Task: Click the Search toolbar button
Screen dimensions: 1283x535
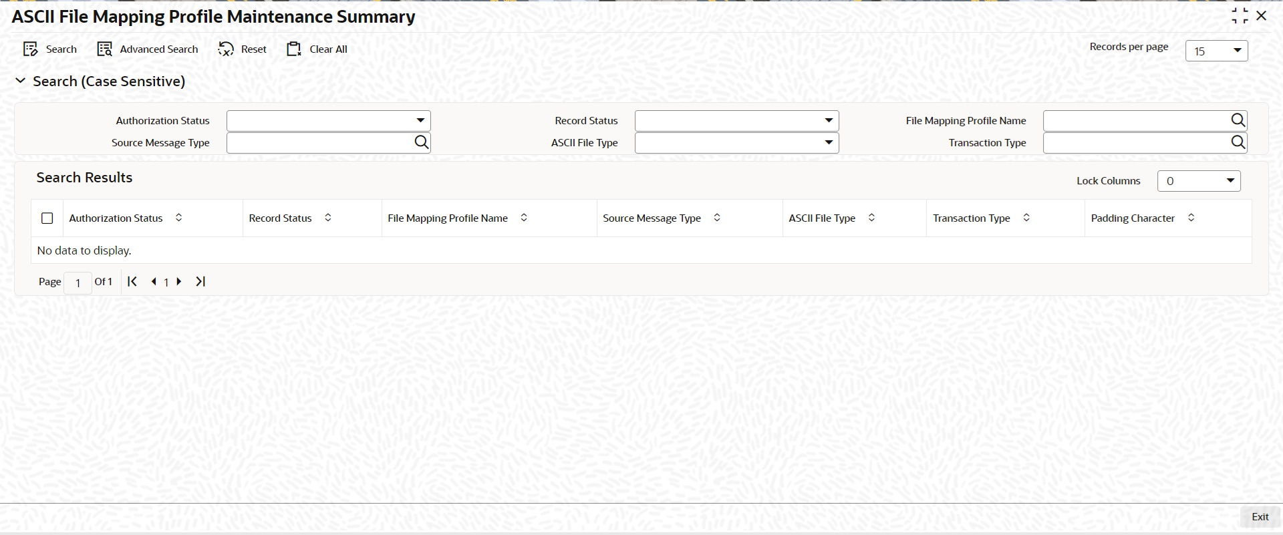Action: tap(50, 49)
